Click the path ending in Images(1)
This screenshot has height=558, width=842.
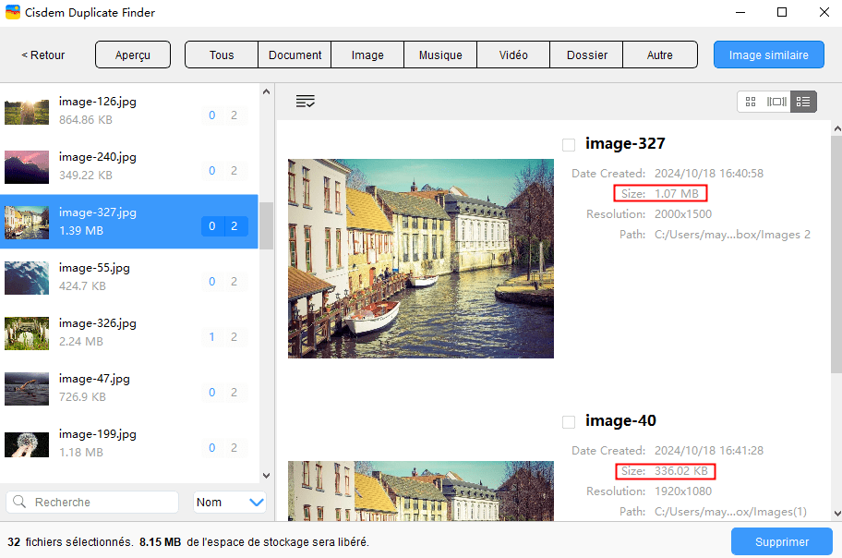tap(730, 512)
